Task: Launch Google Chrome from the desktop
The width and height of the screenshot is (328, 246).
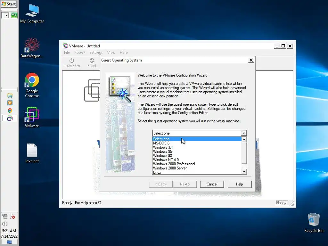Action: pyautogui.click(x=32, y=85)
